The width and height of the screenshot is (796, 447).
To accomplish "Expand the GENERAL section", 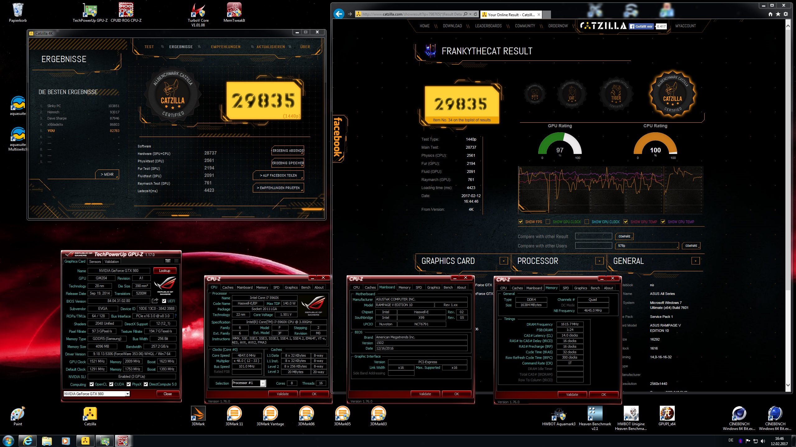I will (x=696, y=261).
